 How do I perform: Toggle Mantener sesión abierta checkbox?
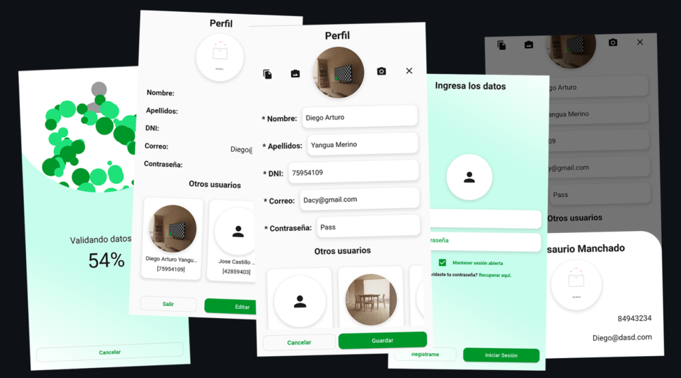(x=442, y=262)
